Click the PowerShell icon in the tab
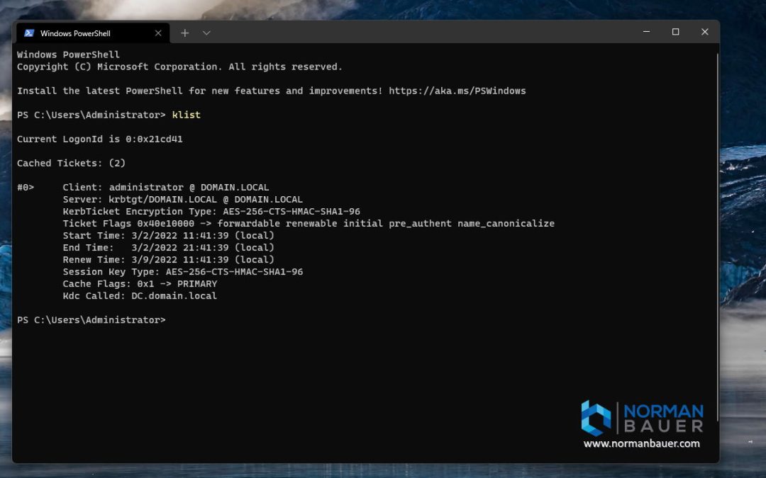 pyautogui.click(x=29, y=33)
